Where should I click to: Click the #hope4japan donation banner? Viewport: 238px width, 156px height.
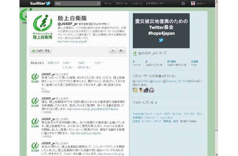(161, 31)
